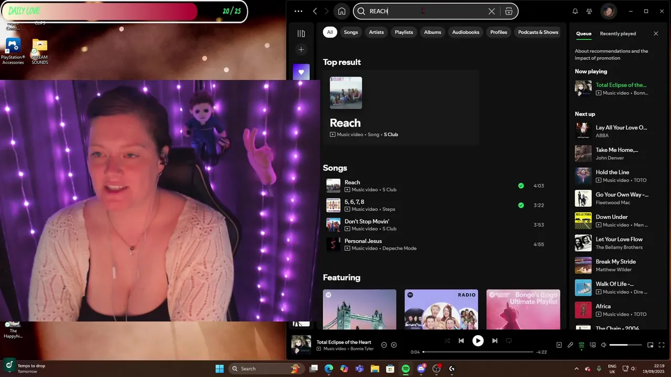The height and width of the screenshot is (377, 671).
Task: Open About recommendations promotion link
Action: 611,54
